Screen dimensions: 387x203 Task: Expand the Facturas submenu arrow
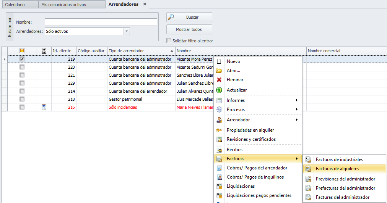(x=297, y=159)
